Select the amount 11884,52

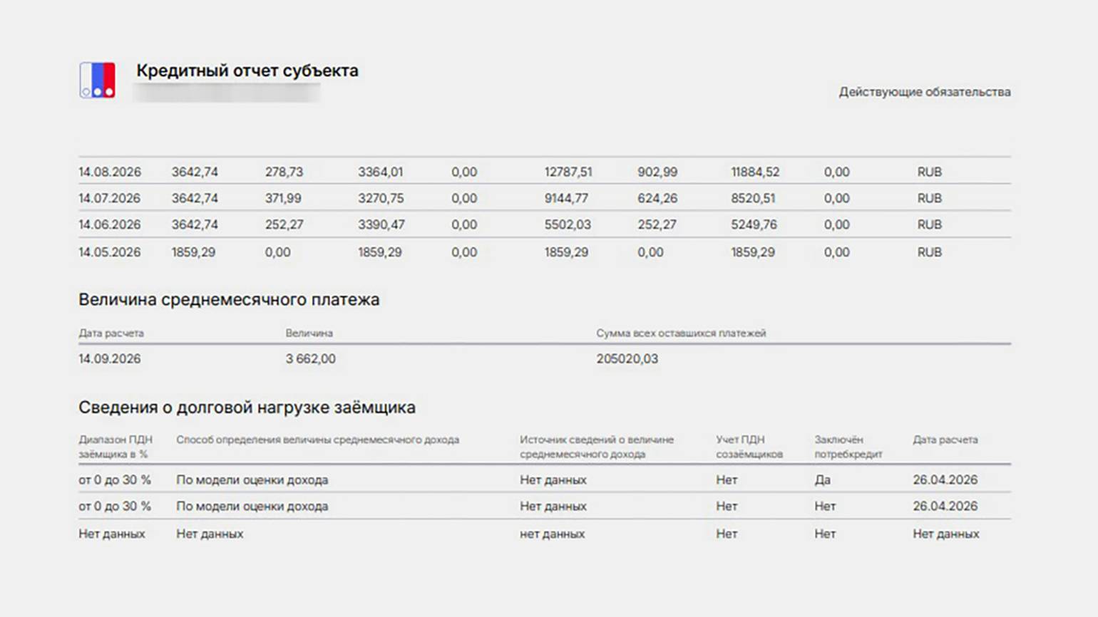coord(755,172)
